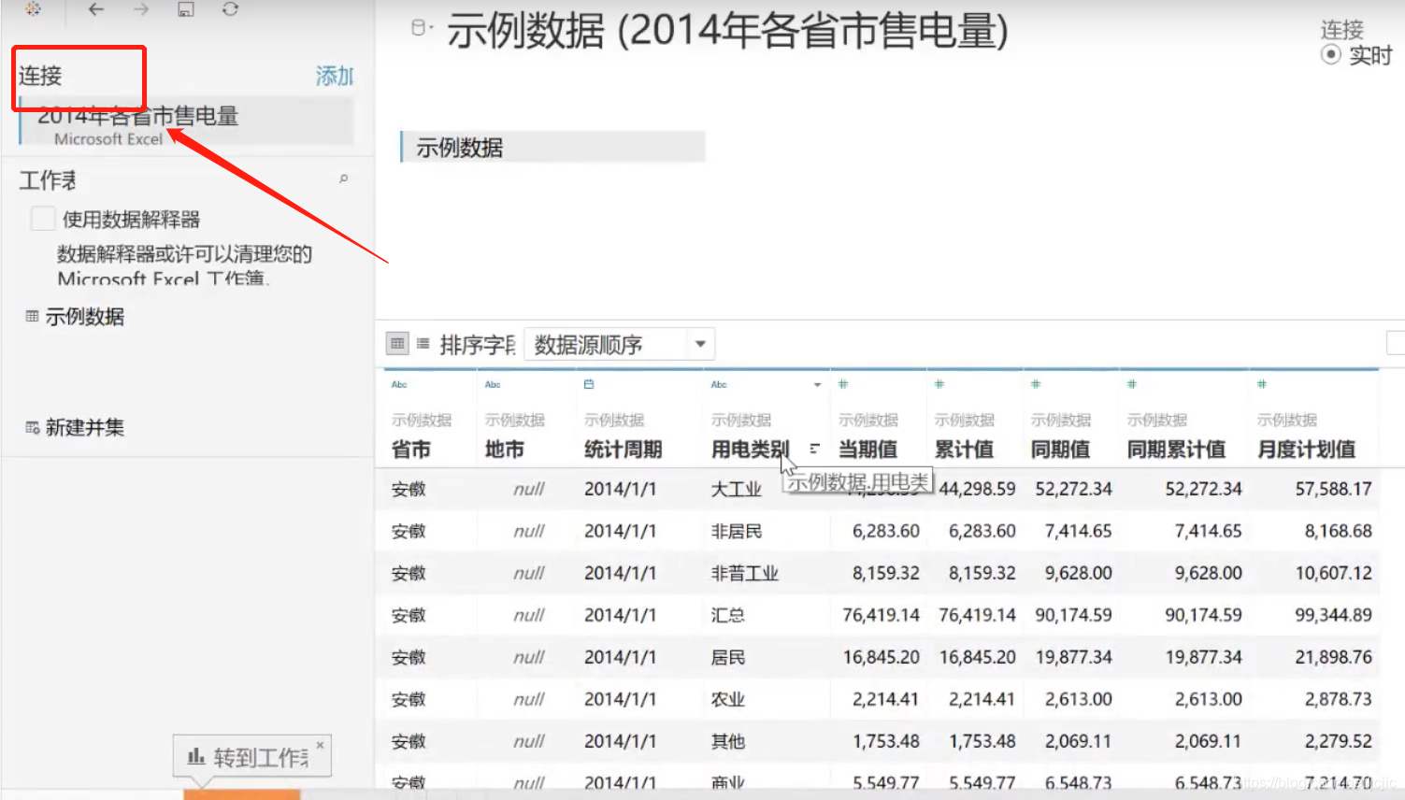This screenshot has height=800, width=1405.
Task: Click the 2,279.52 value cell
Action: coord(1339,741)
